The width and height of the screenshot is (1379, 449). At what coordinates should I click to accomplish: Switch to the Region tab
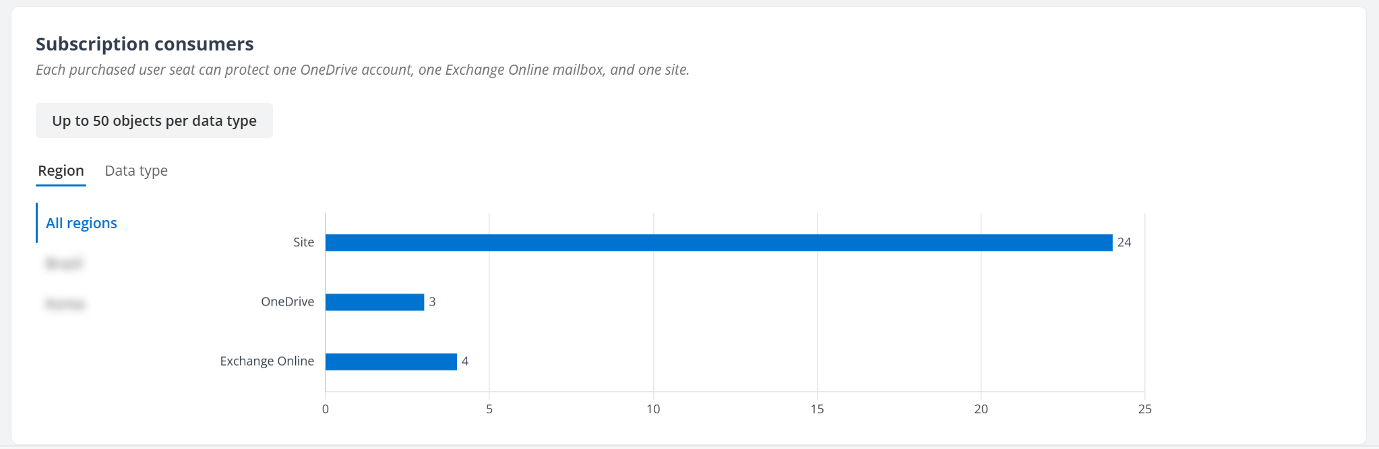61,171
